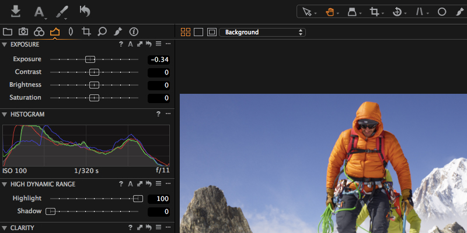Open the Exposure panel presets list icon

coord(158,44)
